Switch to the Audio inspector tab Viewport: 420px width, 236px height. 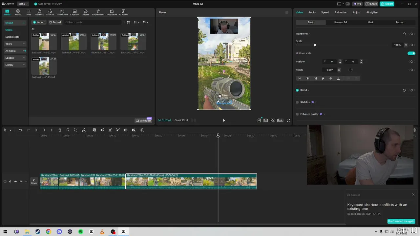[312, 12]
